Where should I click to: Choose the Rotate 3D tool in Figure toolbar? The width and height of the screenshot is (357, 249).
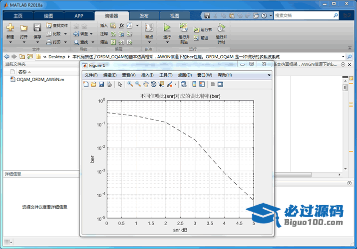click(154, 84)
